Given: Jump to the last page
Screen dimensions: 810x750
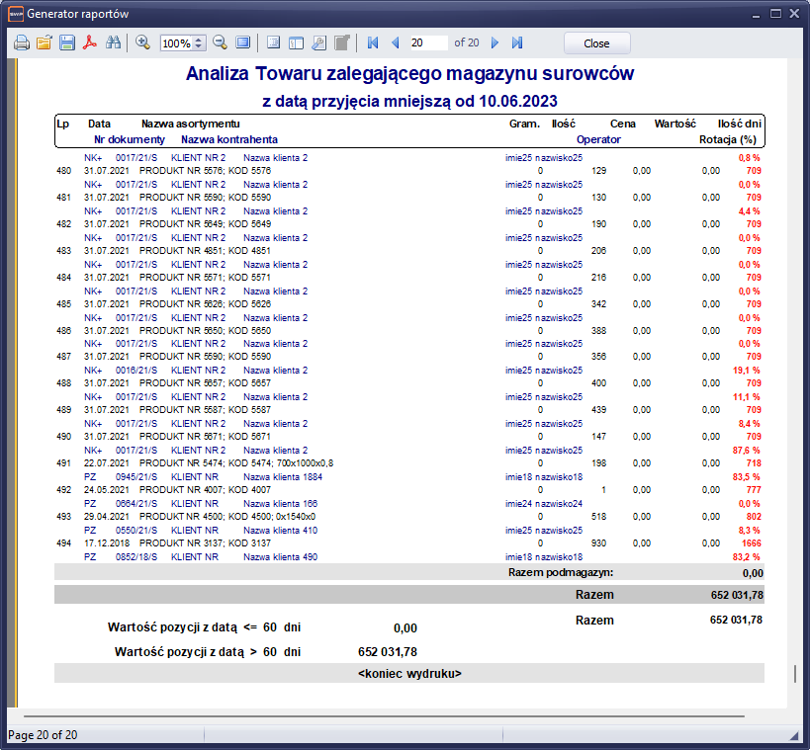Looking at the screenshot, I should [x=517, y=43].
